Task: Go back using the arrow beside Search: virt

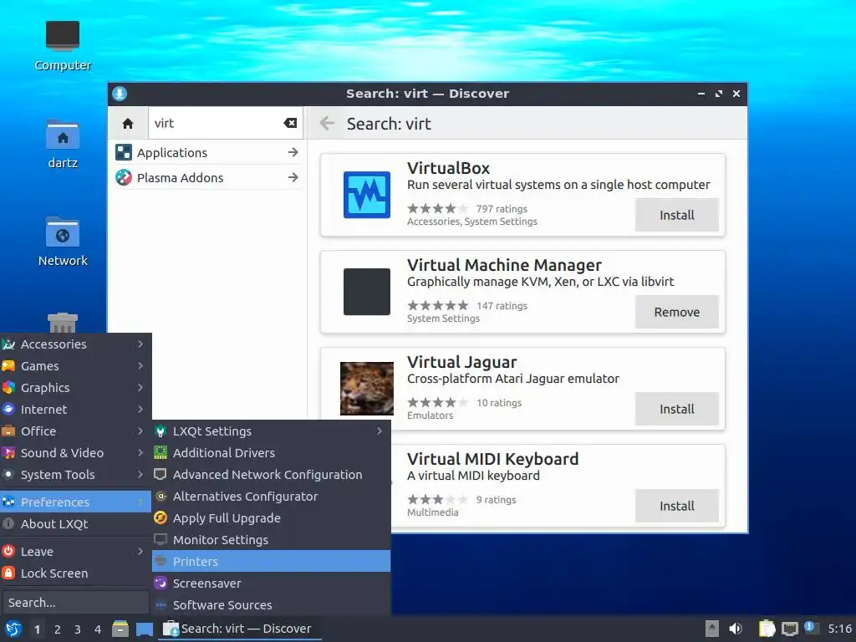Action: coord(327,124)
